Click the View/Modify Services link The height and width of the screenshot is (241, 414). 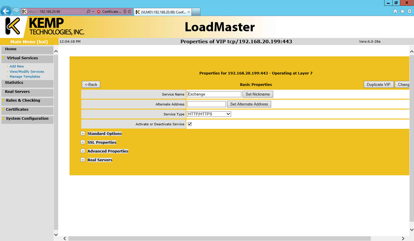click(27, 72)
